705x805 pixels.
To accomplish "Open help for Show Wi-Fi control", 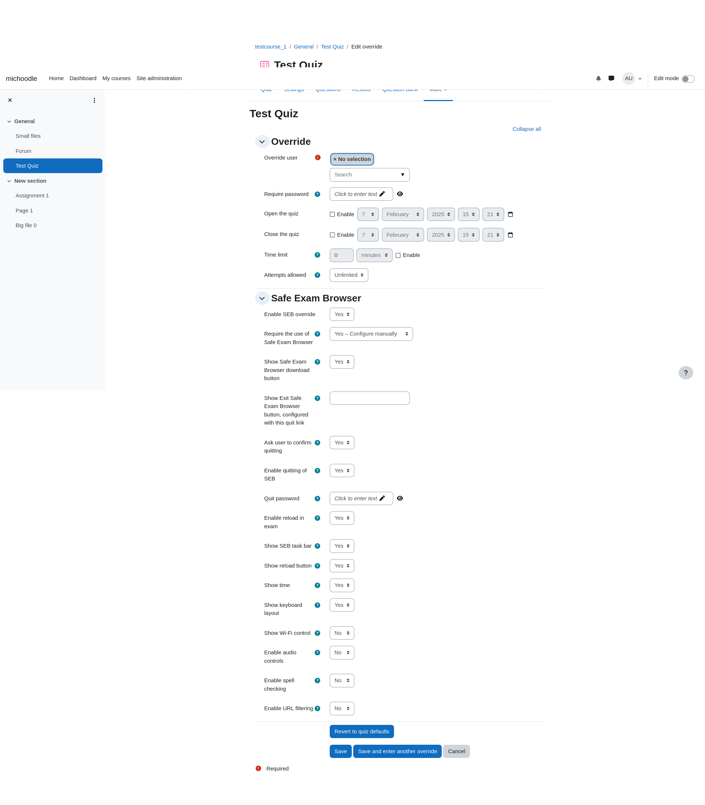I will click(318, 633).
